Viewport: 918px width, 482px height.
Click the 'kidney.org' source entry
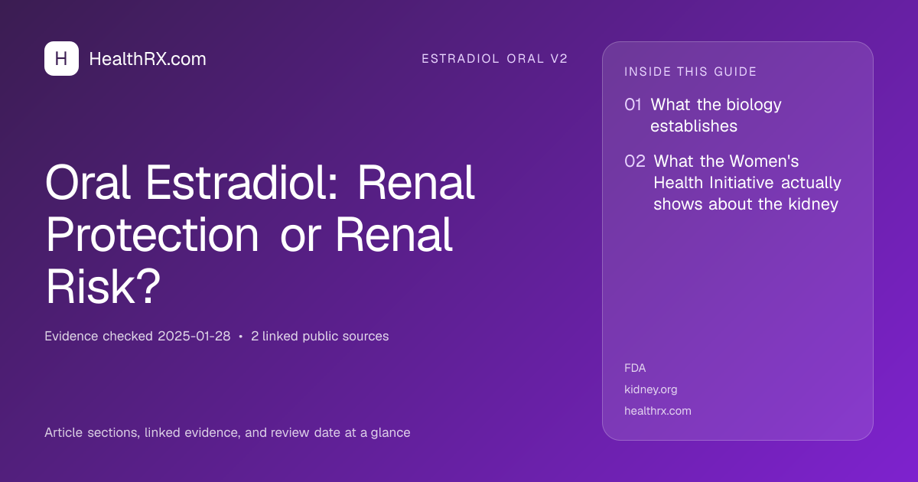(651, 389)
